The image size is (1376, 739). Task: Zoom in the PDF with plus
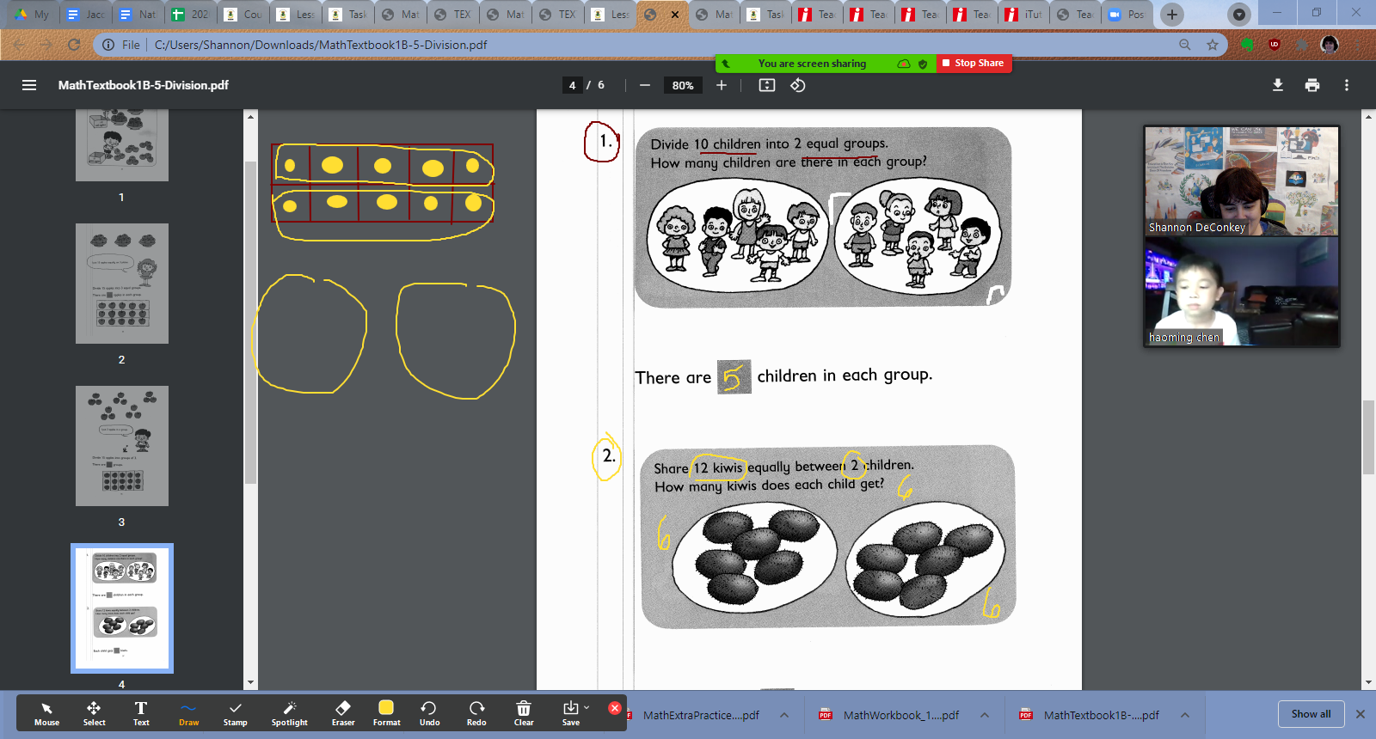click(722, 85)
